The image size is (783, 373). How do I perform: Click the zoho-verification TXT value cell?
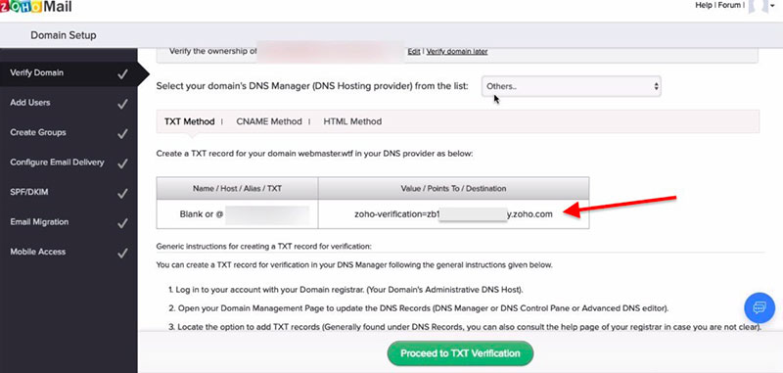453,214
